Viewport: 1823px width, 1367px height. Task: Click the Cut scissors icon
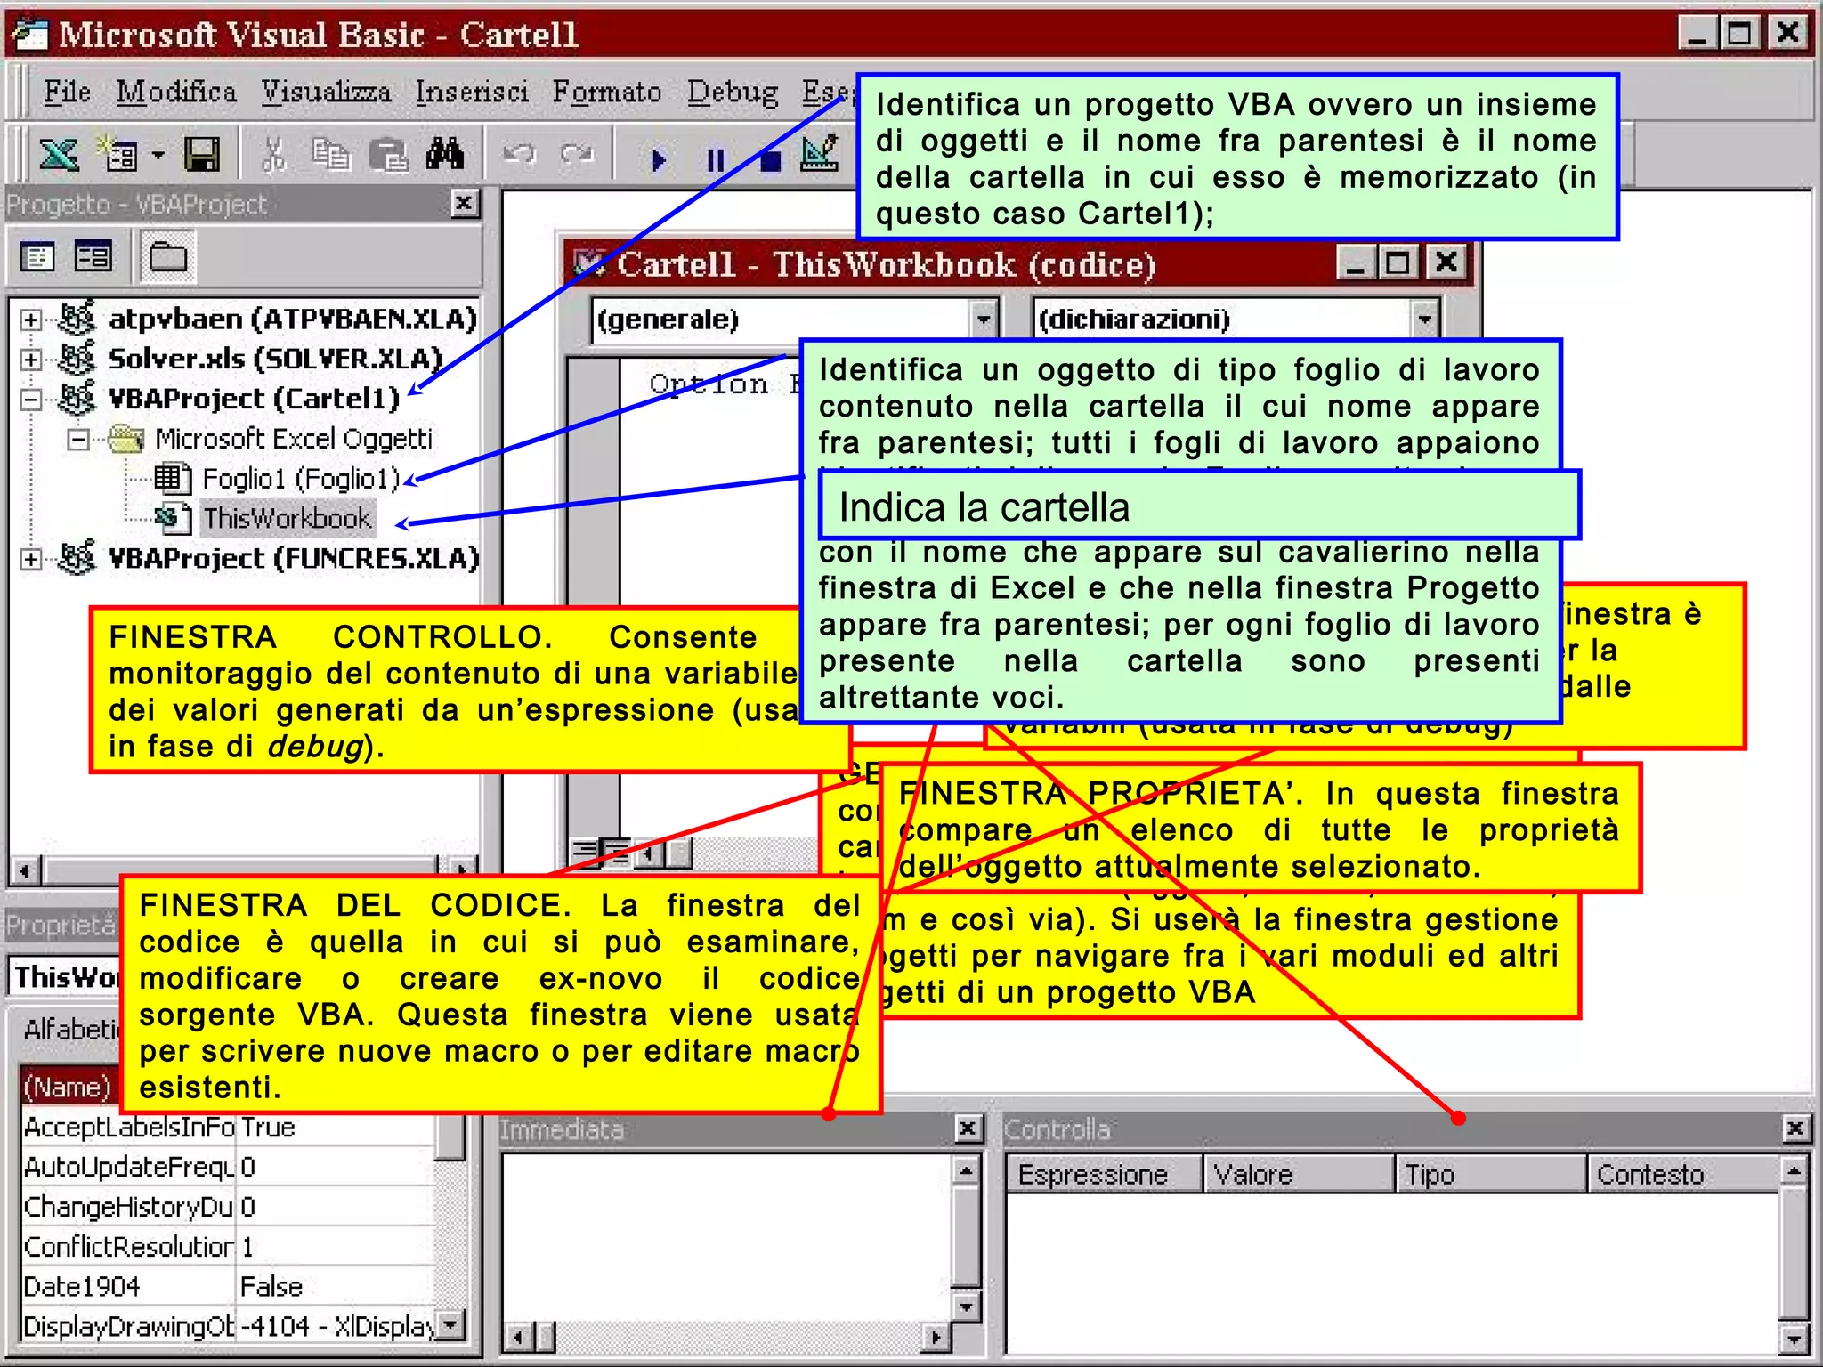(x=273, y=155)
